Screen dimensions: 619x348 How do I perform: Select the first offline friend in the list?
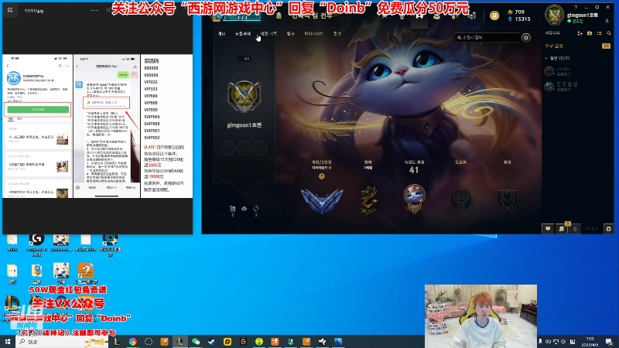click(577, 71)
